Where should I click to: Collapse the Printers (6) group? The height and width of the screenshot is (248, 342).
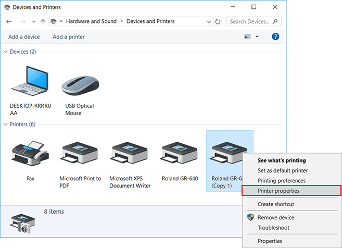[6, 124]
